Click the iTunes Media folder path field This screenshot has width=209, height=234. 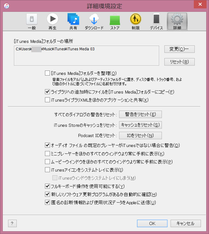(87, 56)
